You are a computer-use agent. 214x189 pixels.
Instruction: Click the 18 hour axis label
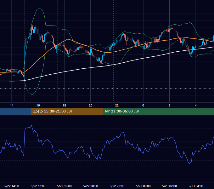tap(64, 106)
